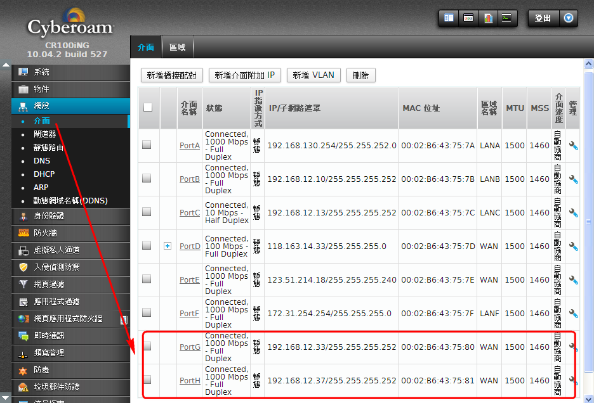594x403 pixels.
Task: Open the 頻寬管理 menu in sidebar
Action: pyautogui.click(x=71, y=353)
